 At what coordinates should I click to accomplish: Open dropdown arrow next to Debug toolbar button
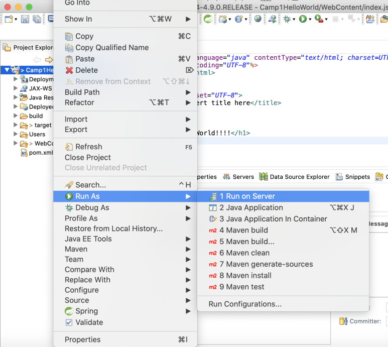[x=294, y=19]
